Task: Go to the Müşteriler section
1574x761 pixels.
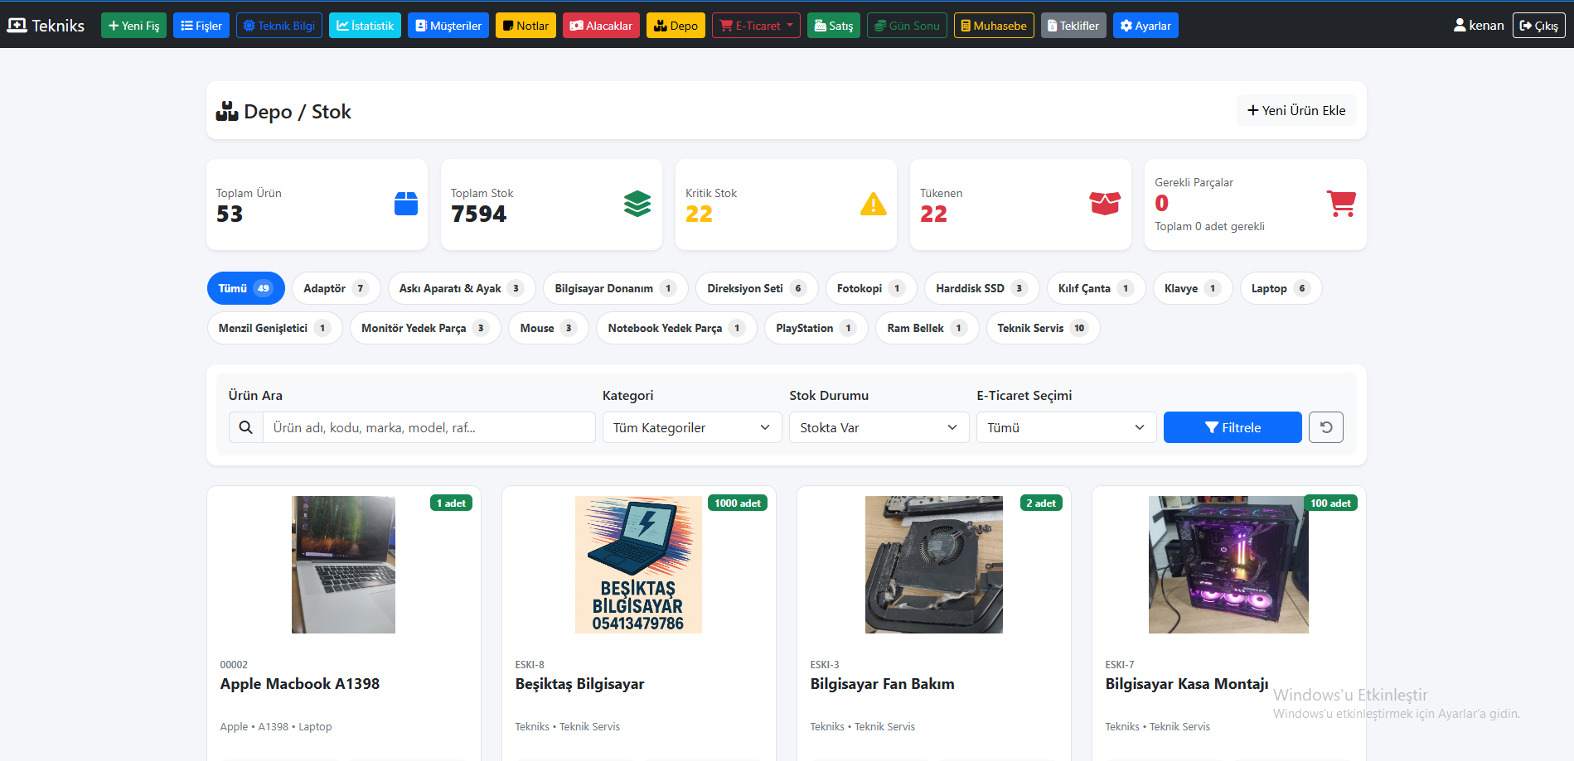Action: click(448, 26)
